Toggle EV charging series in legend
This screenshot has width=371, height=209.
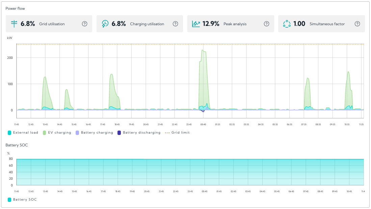tap(57, 133)
